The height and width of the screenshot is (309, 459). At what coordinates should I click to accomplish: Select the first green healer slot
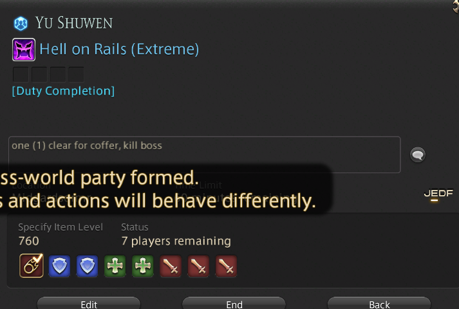[115, 266]
